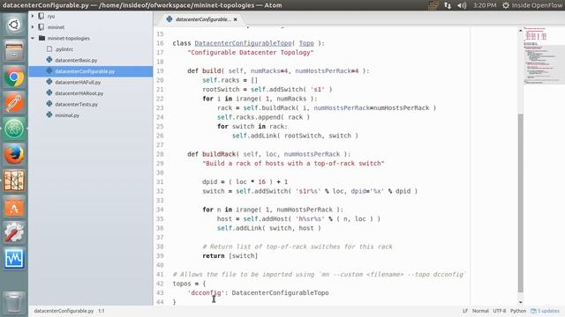Click the "Configurable Datacenter Topology" docstring
The image size is (565, 317).
click(251, 53)
